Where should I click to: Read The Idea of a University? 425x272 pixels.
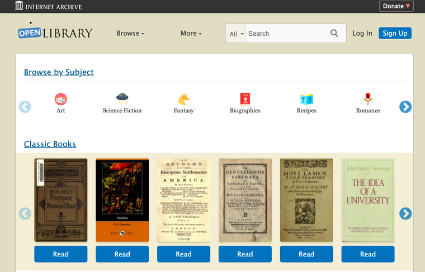(368, 254)
